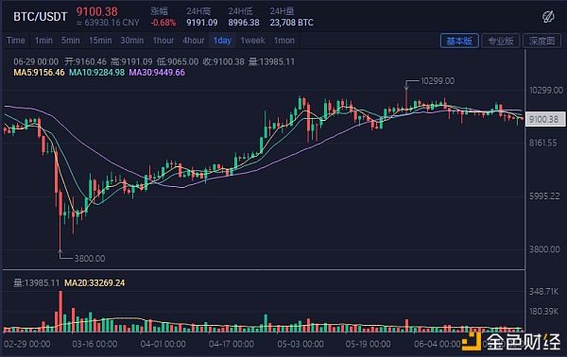Click the 180.39K volume axis label

coord(544,312)
